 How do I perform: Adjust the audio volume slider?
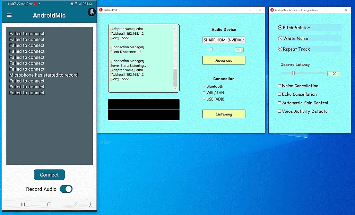click(211, 49)
